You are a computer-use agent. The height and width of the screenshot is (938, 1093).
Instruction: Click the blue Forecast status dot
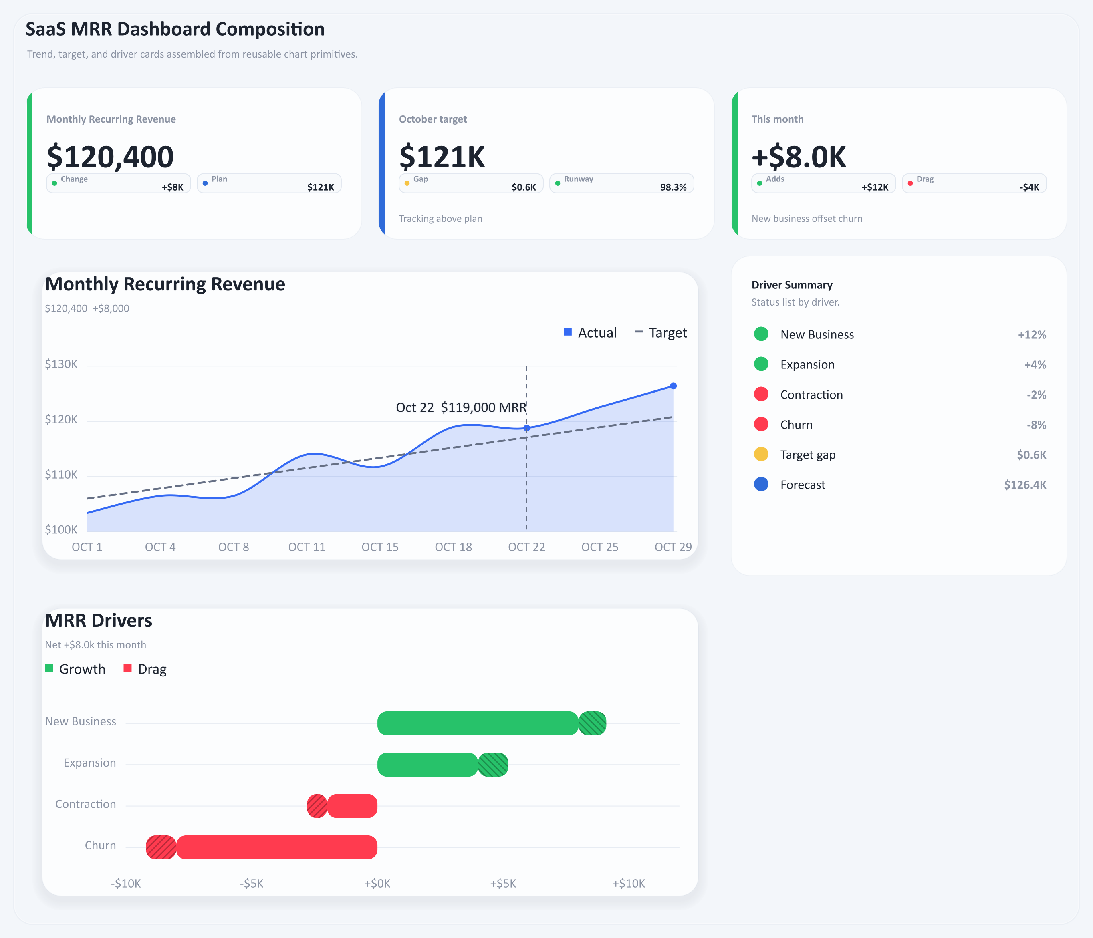pos(761,485)
